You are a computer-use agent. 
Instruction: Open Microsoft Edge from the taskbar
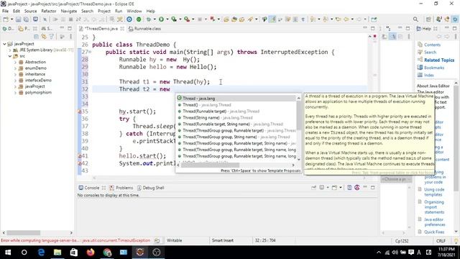tap(41, 253)
